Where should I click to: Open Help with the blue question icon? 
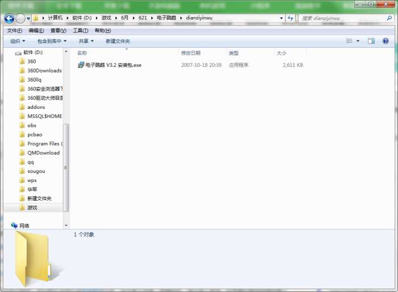(385, 41)
